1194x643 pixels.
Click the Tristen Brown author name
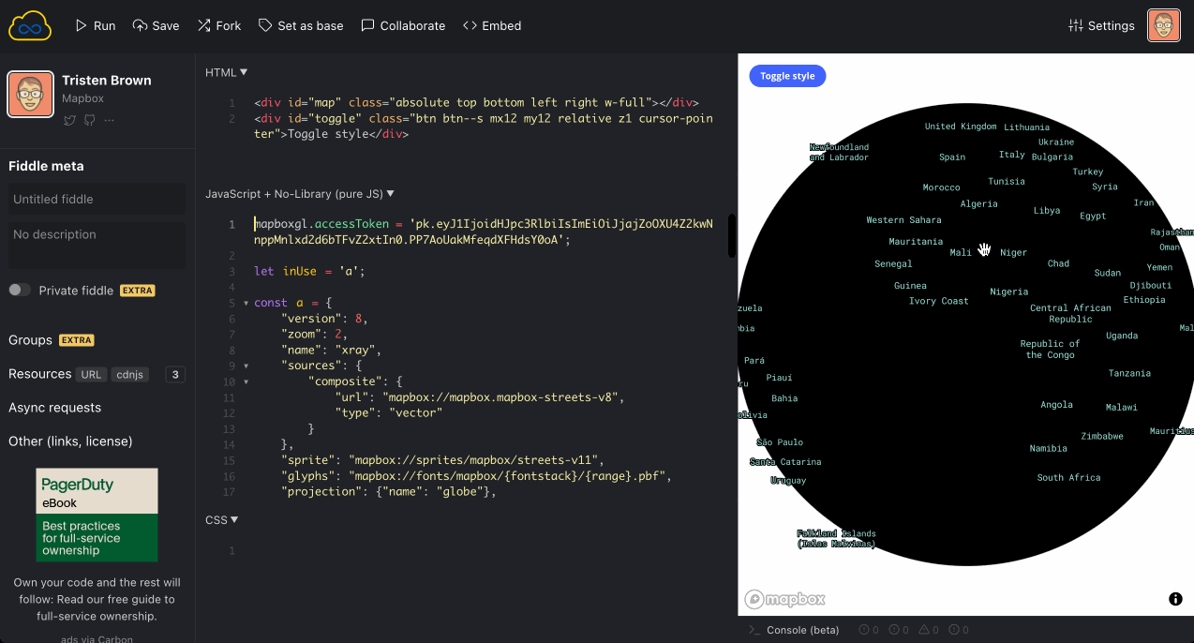[107, 81]
